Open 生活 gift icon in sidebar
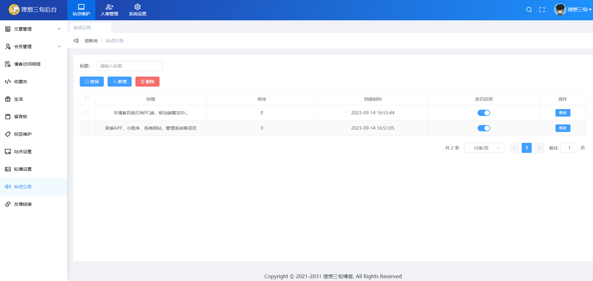593x281 pixels. [8, 99]
